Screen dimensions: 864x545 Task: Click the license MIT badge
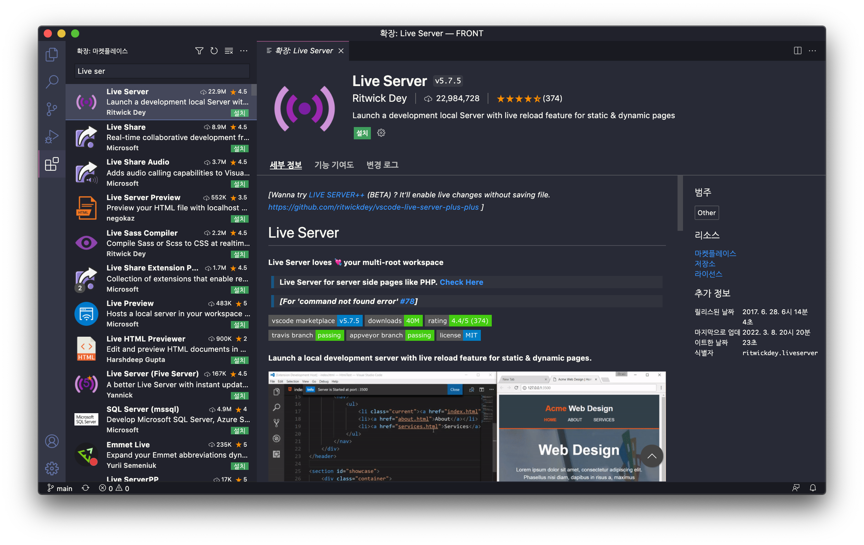tap(458, 335)
